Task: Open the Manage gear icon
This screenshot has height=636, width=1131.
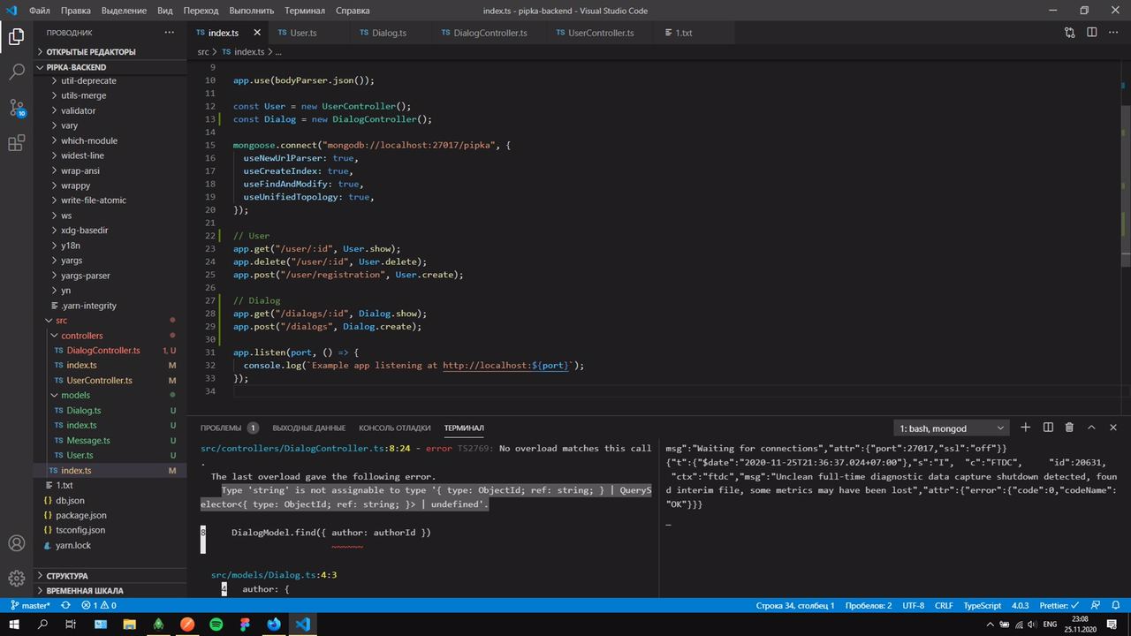Action: tap(16, 579)
